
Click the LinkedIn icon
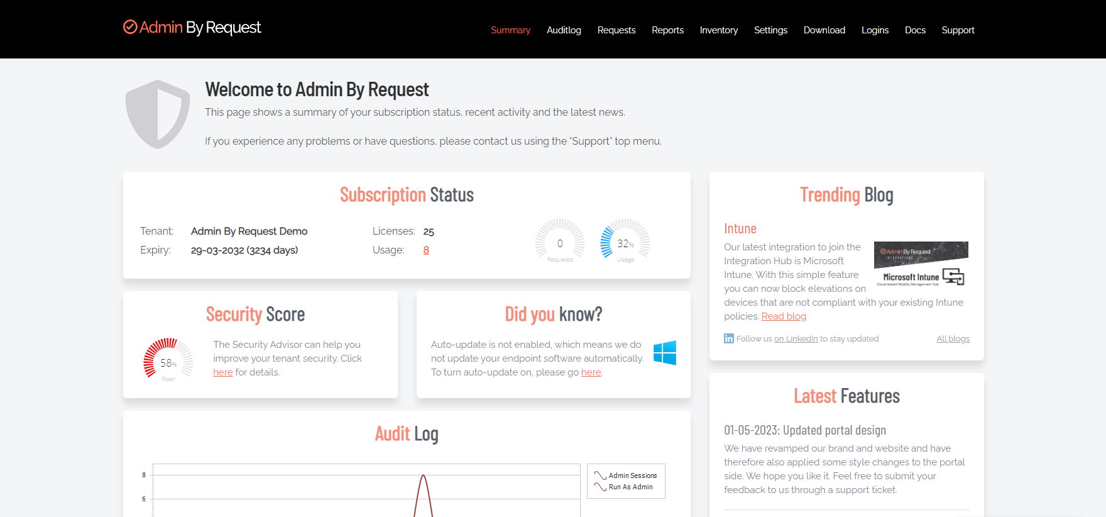[729, 338]
